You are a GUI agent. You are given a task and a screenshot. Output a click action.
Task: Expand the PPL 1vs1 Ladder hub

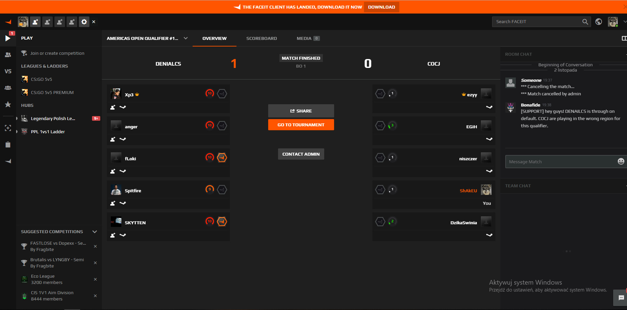coord(17,132)
